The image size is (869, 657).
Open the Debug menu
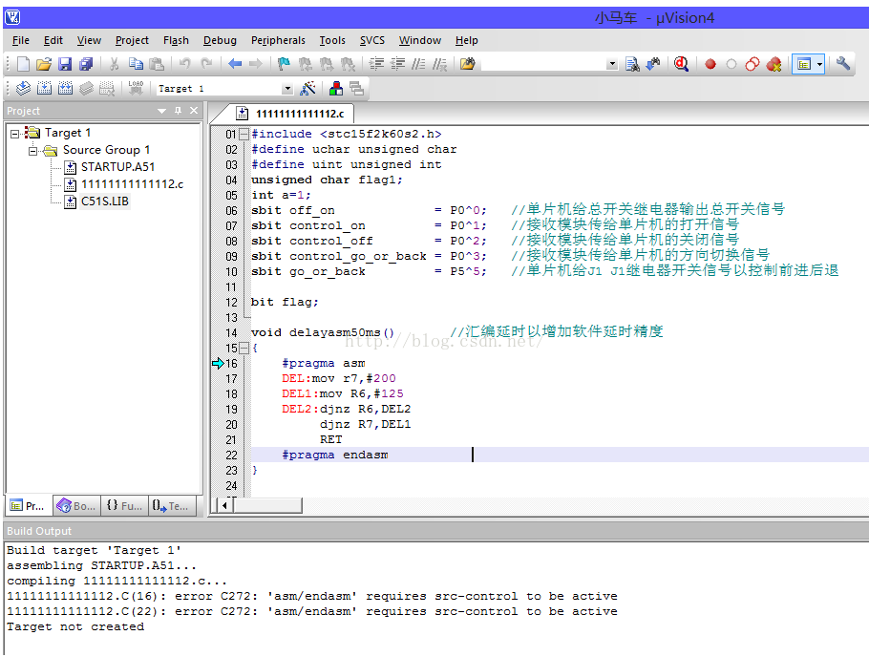[x=220, y=40]
